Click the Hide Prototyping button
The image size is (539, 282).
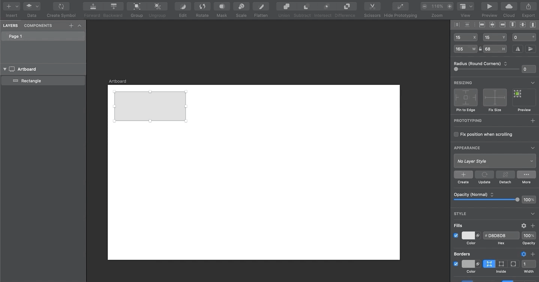point(400,6)
